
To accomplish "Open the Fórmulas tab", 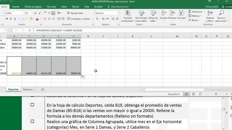I will (x=51, y=6).
